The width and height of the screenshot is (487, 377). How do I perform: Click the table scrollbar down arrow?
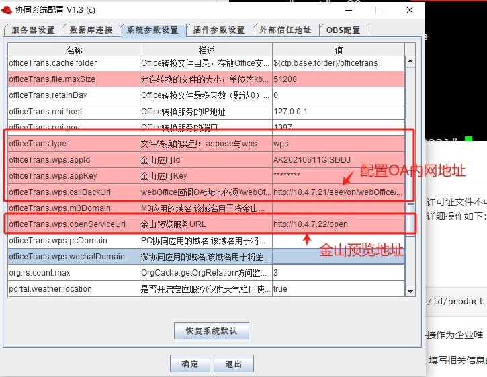[x=410, y=292]
